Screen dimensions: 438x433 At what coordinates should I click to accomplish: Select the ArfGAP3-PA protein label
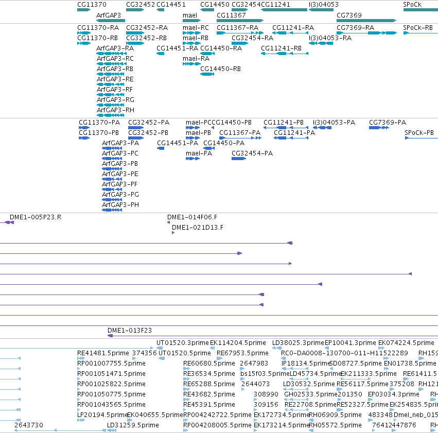click(120, 143)
